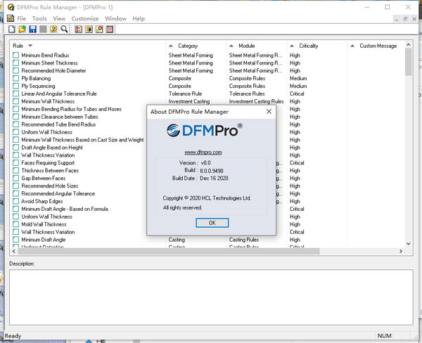Open the Rule column filter dropdown arrow
Image resolution: width=422 pixels, height=343 pixels.
coord(30,46)
